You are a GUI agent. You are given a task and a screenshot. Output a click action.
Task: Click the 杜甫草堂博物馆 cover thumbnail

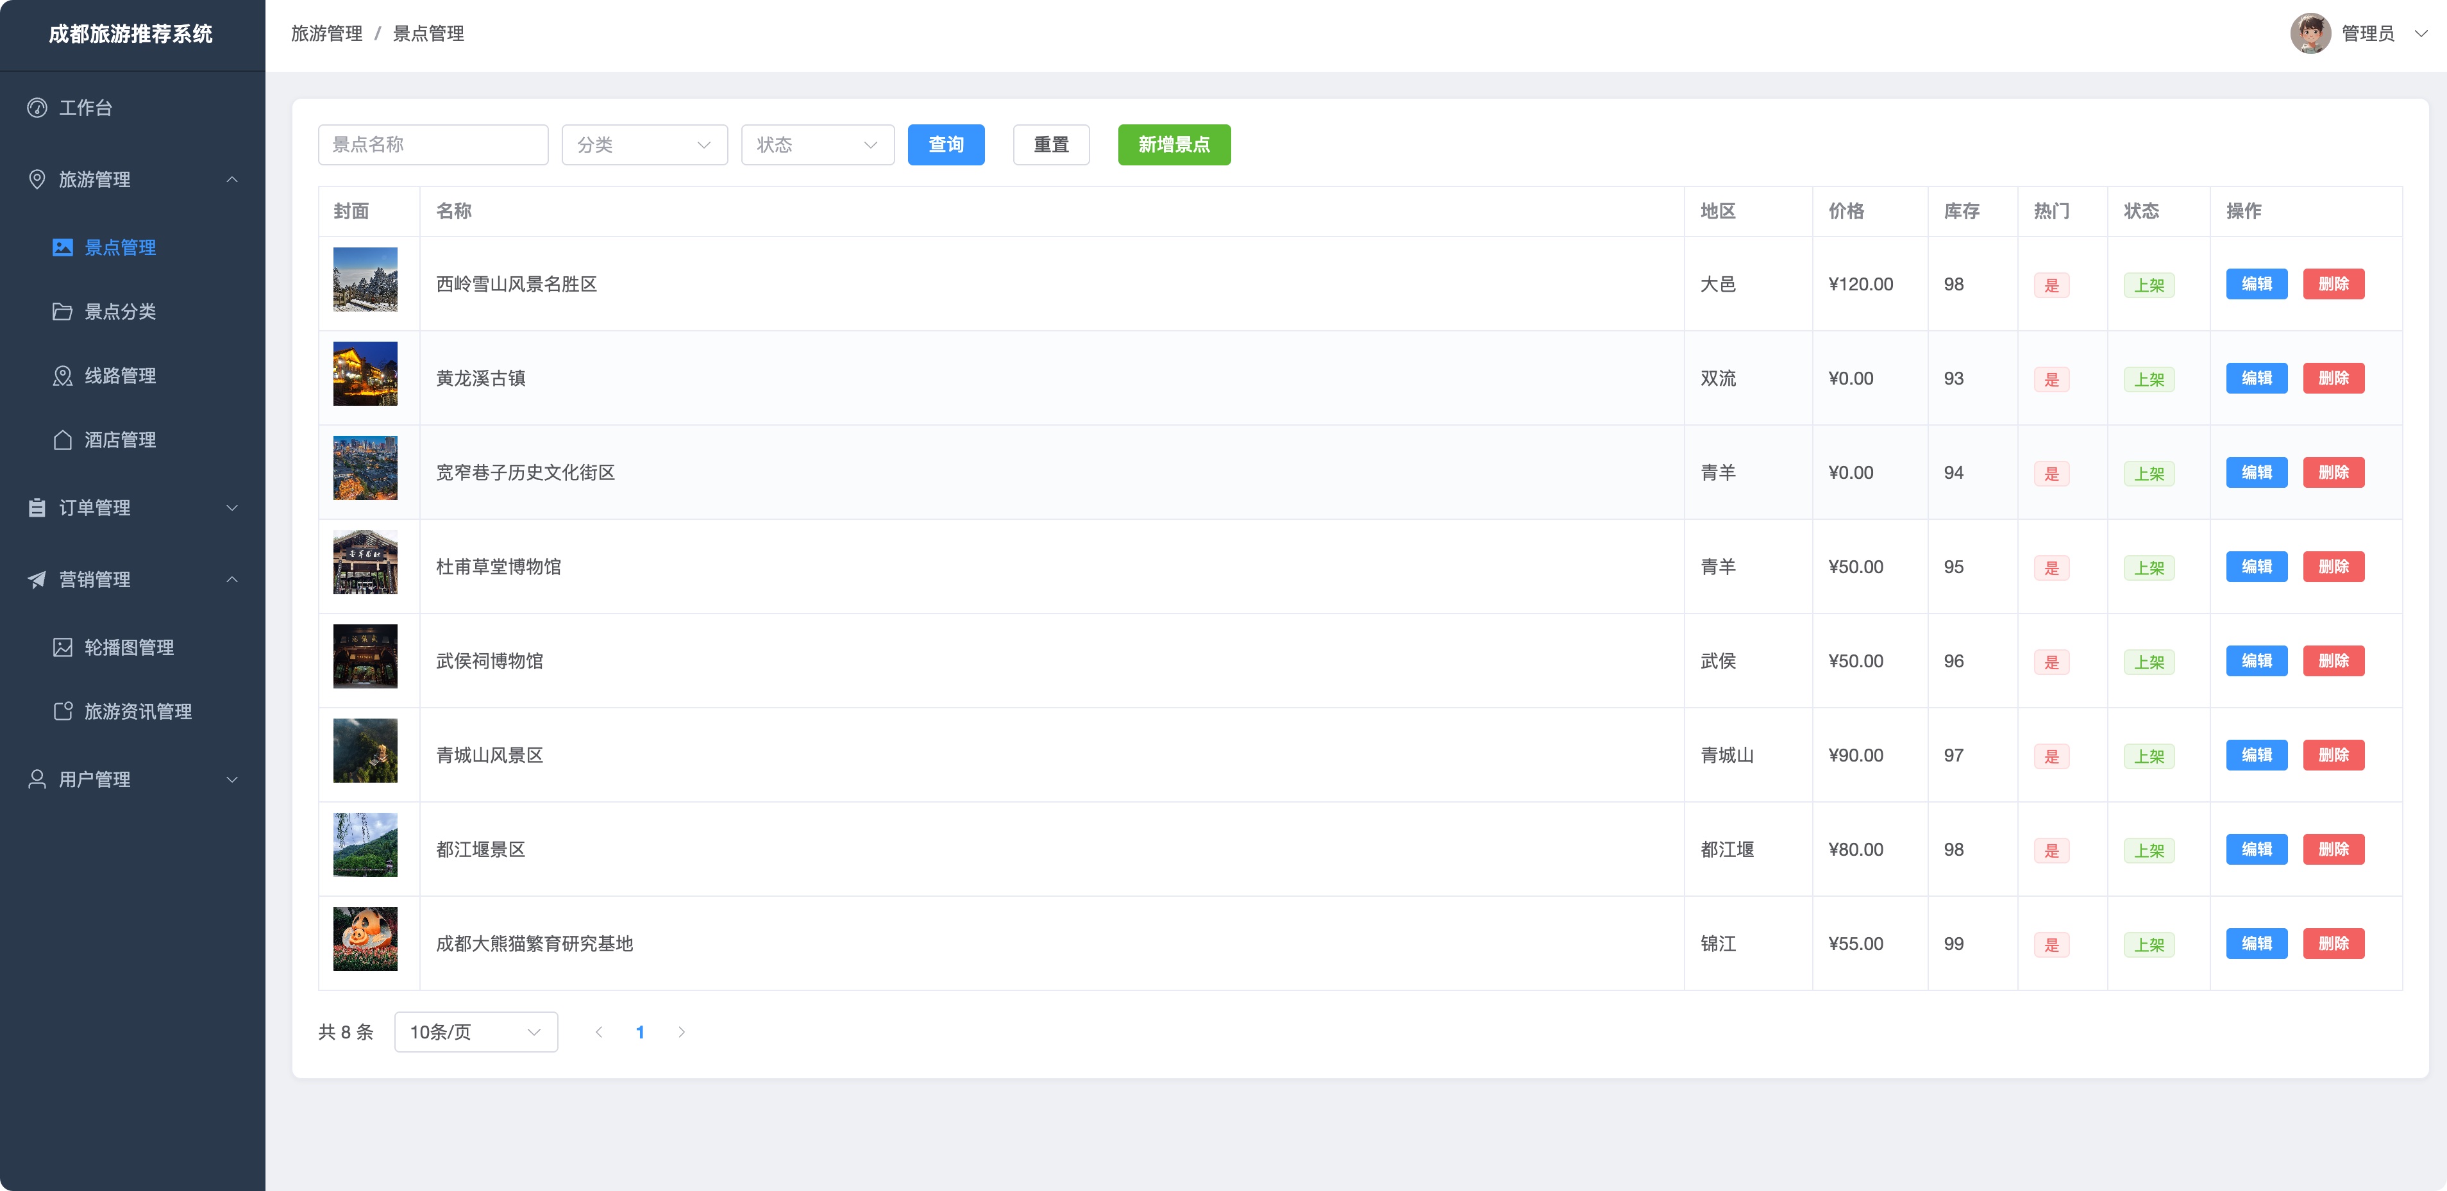tap(365, 562)
